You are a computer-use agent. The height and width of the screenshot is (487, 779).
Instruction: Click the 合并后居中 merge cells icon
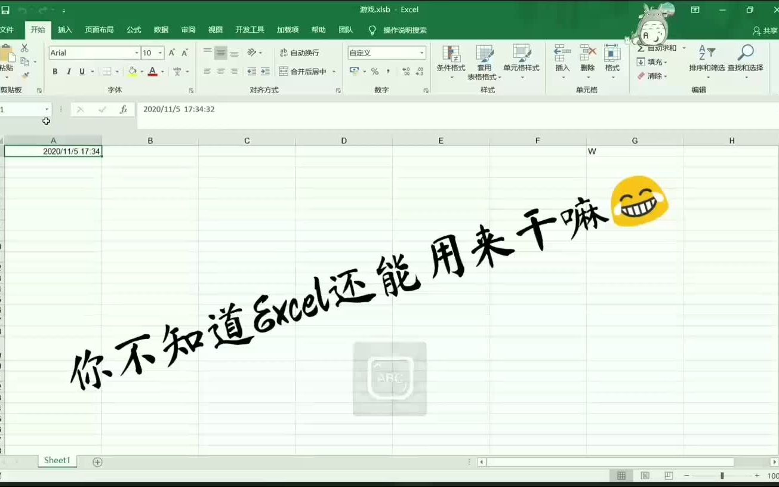tap(305, 71)
